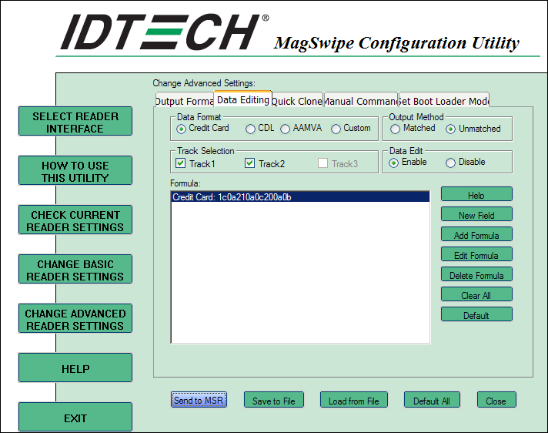Toggle the Track1 checkbox
This screenshot has height=433, width=548.
point(180,163)
